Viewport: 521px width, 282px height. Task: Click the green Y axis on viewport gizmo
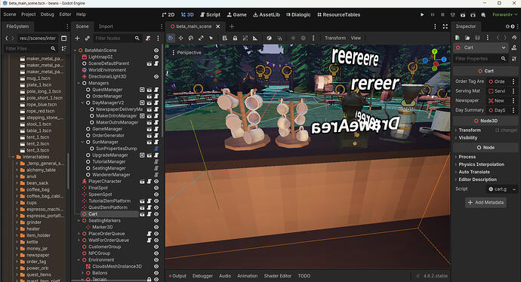point(435,52)
